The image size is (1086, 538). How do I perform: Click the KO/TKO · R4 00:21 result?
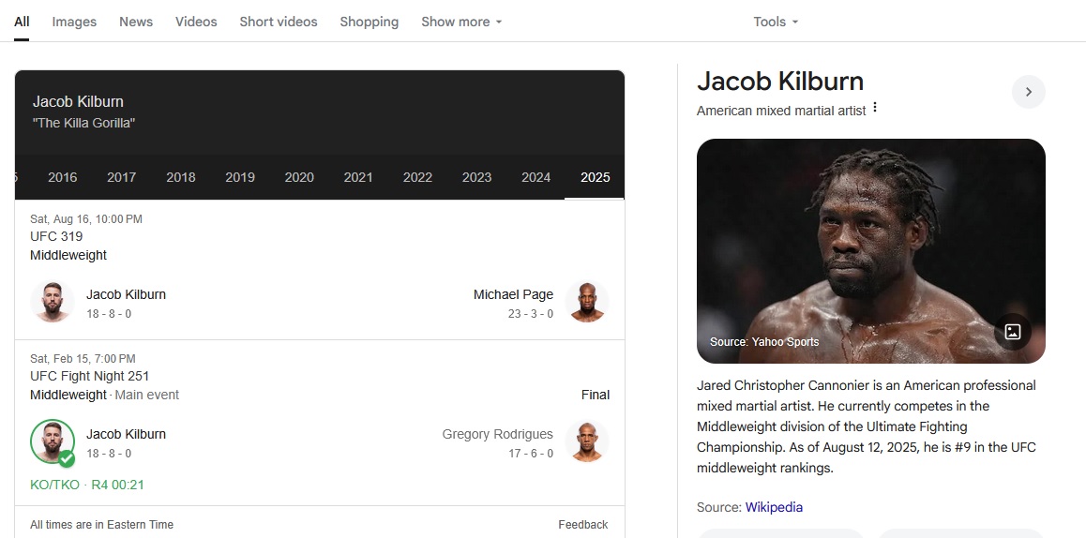pos(87,485)
